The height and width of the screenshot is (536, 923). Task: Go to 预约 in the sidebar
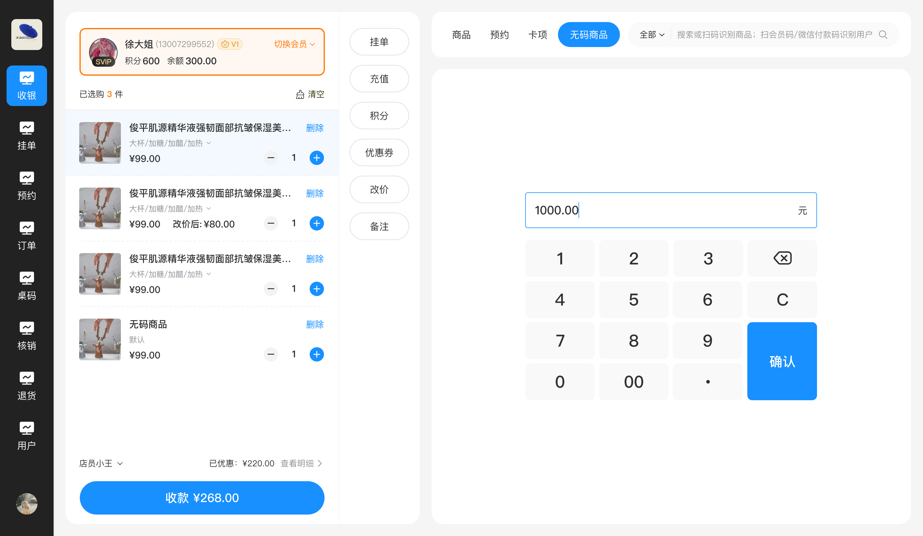coord(26,186)
